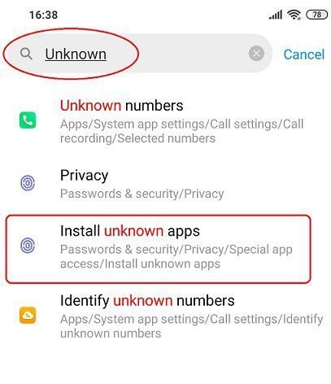Select 'Passwords & security/Privacy' path text

[x=142, y=194]
